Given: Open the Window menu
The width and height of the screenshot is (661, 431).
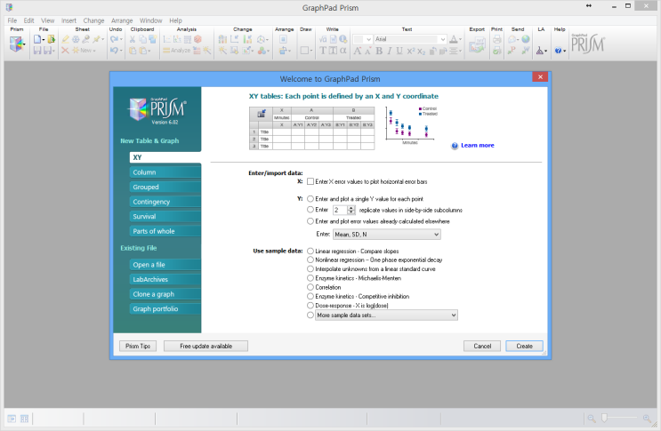Looking at the screenshot, I should pos(151,20).
